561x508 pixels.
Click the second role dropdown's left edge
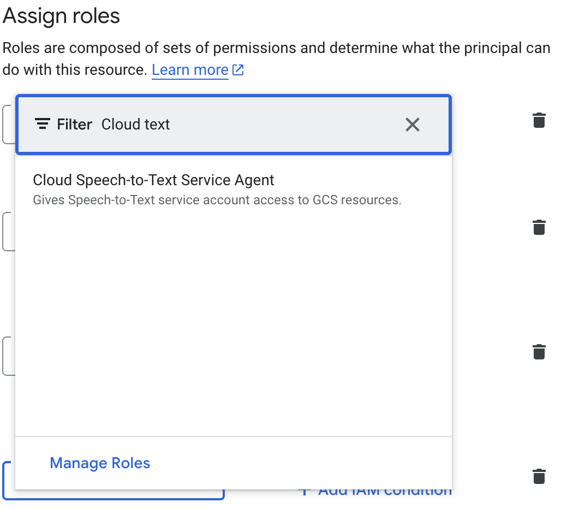(x=8, y=232)
